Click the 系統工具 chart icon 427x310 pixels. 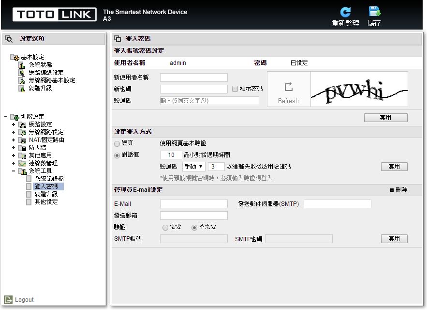(x=22, y=171)
